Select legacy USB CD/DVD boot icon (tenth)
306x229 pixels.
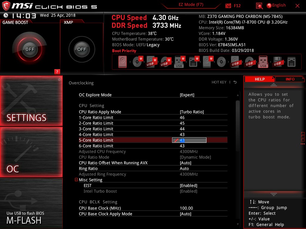click(249, 62)
